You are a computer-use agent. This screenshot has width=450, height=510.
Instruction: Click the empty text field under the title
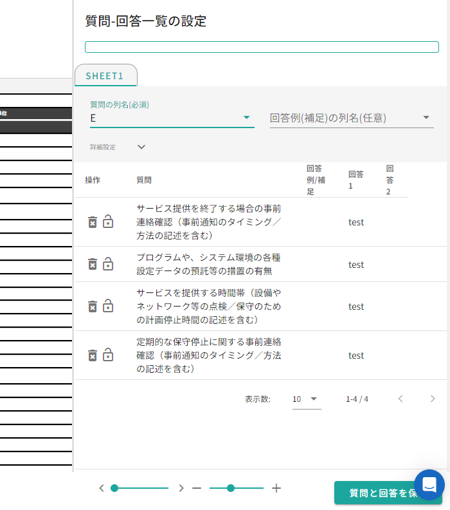tap(262, 47)
